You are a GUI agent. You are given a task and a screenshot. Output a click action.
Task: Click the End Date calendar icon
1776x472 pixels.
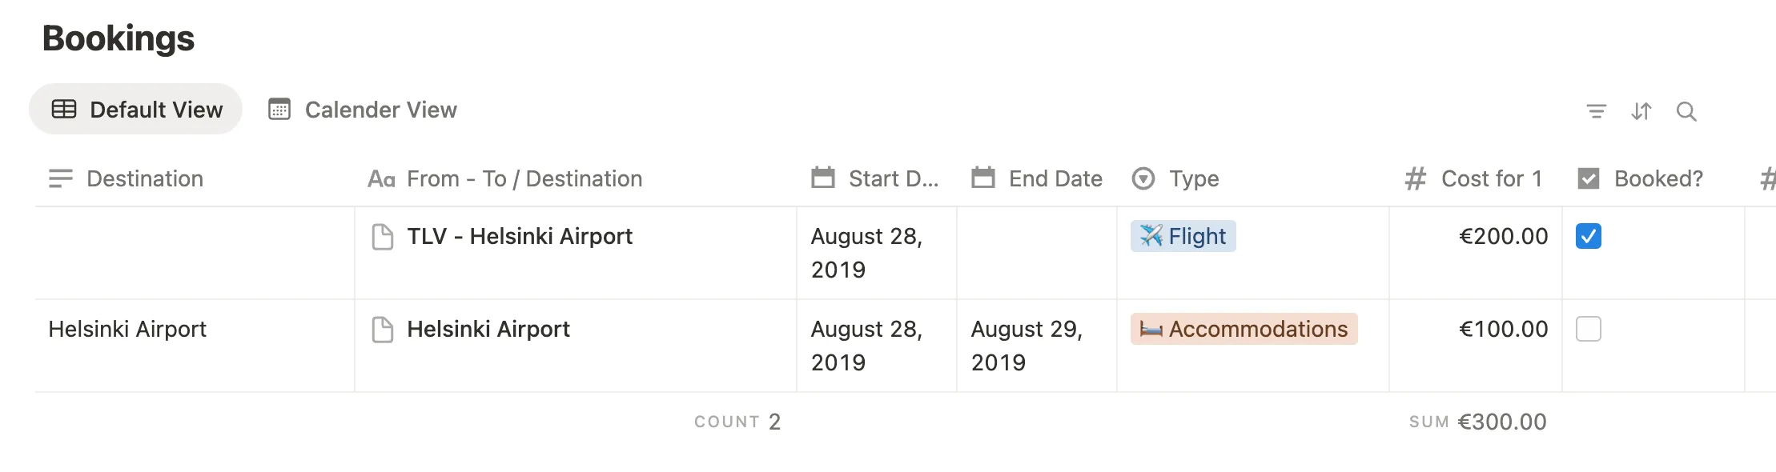pos(982,178)
